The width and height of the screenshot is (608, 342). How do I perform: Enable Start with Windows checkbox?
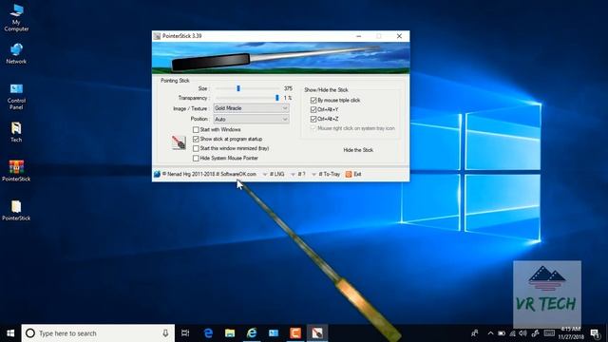click(x=196, y=129)
